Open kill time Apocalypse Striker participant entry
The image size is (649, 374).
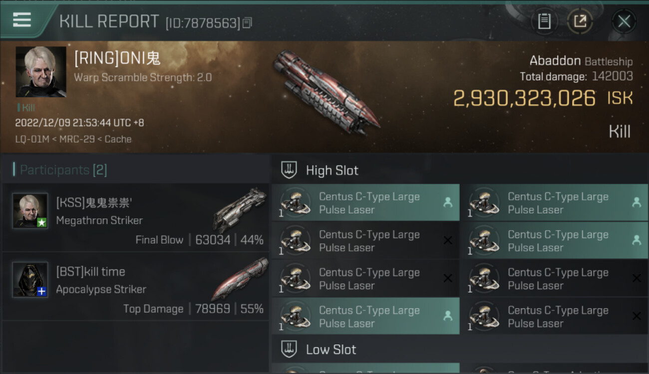(x=136, y=286)
